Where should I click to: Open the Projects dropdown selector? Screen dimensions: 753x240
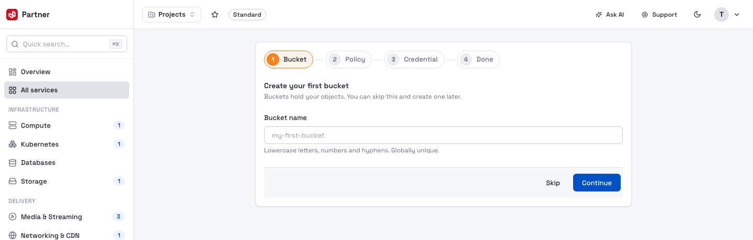click(172, 15)
